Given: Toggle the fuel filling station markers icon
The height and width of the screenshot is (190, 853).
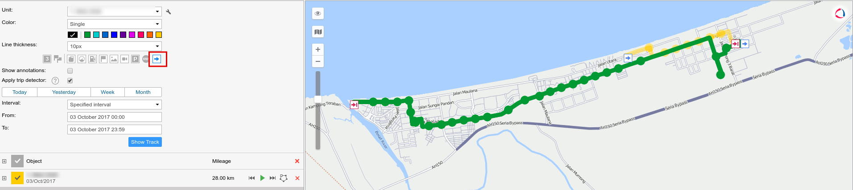Looking at the screenshot, I should click(x=92, y=59).
